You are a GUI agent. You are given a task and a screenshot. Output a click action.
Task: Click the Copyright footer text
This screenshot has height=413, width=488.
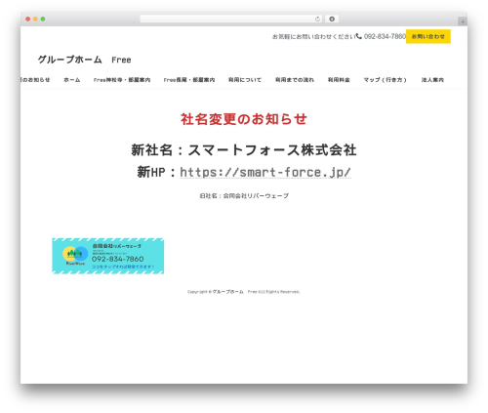pos(243,292)
